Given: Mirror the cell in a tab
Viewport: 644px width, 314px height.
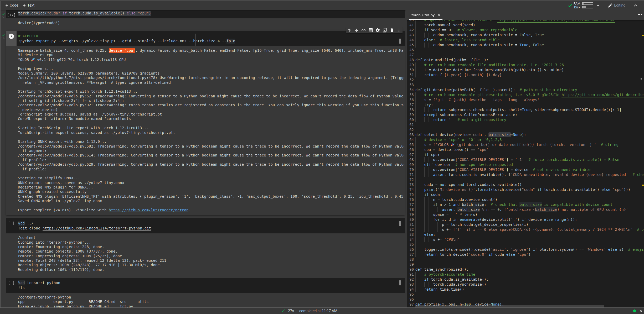Looking at the screenshot, I should (385, 30).
